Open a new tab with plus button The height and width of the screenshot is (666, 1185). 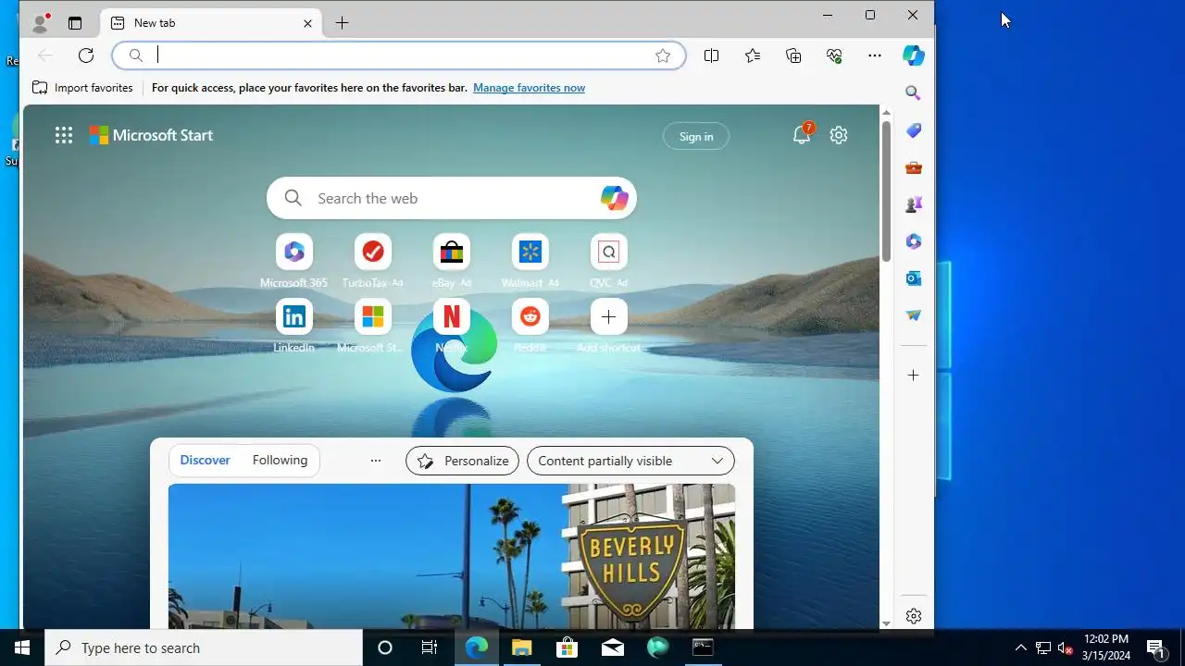tap(343, 23)
